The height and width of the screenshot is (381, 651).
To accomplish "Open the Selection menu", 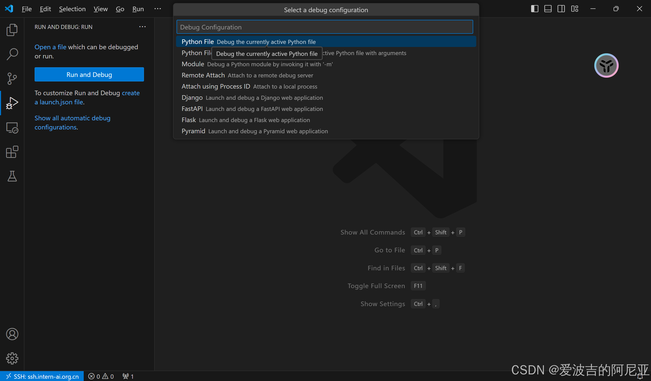I will click(72, 9).
